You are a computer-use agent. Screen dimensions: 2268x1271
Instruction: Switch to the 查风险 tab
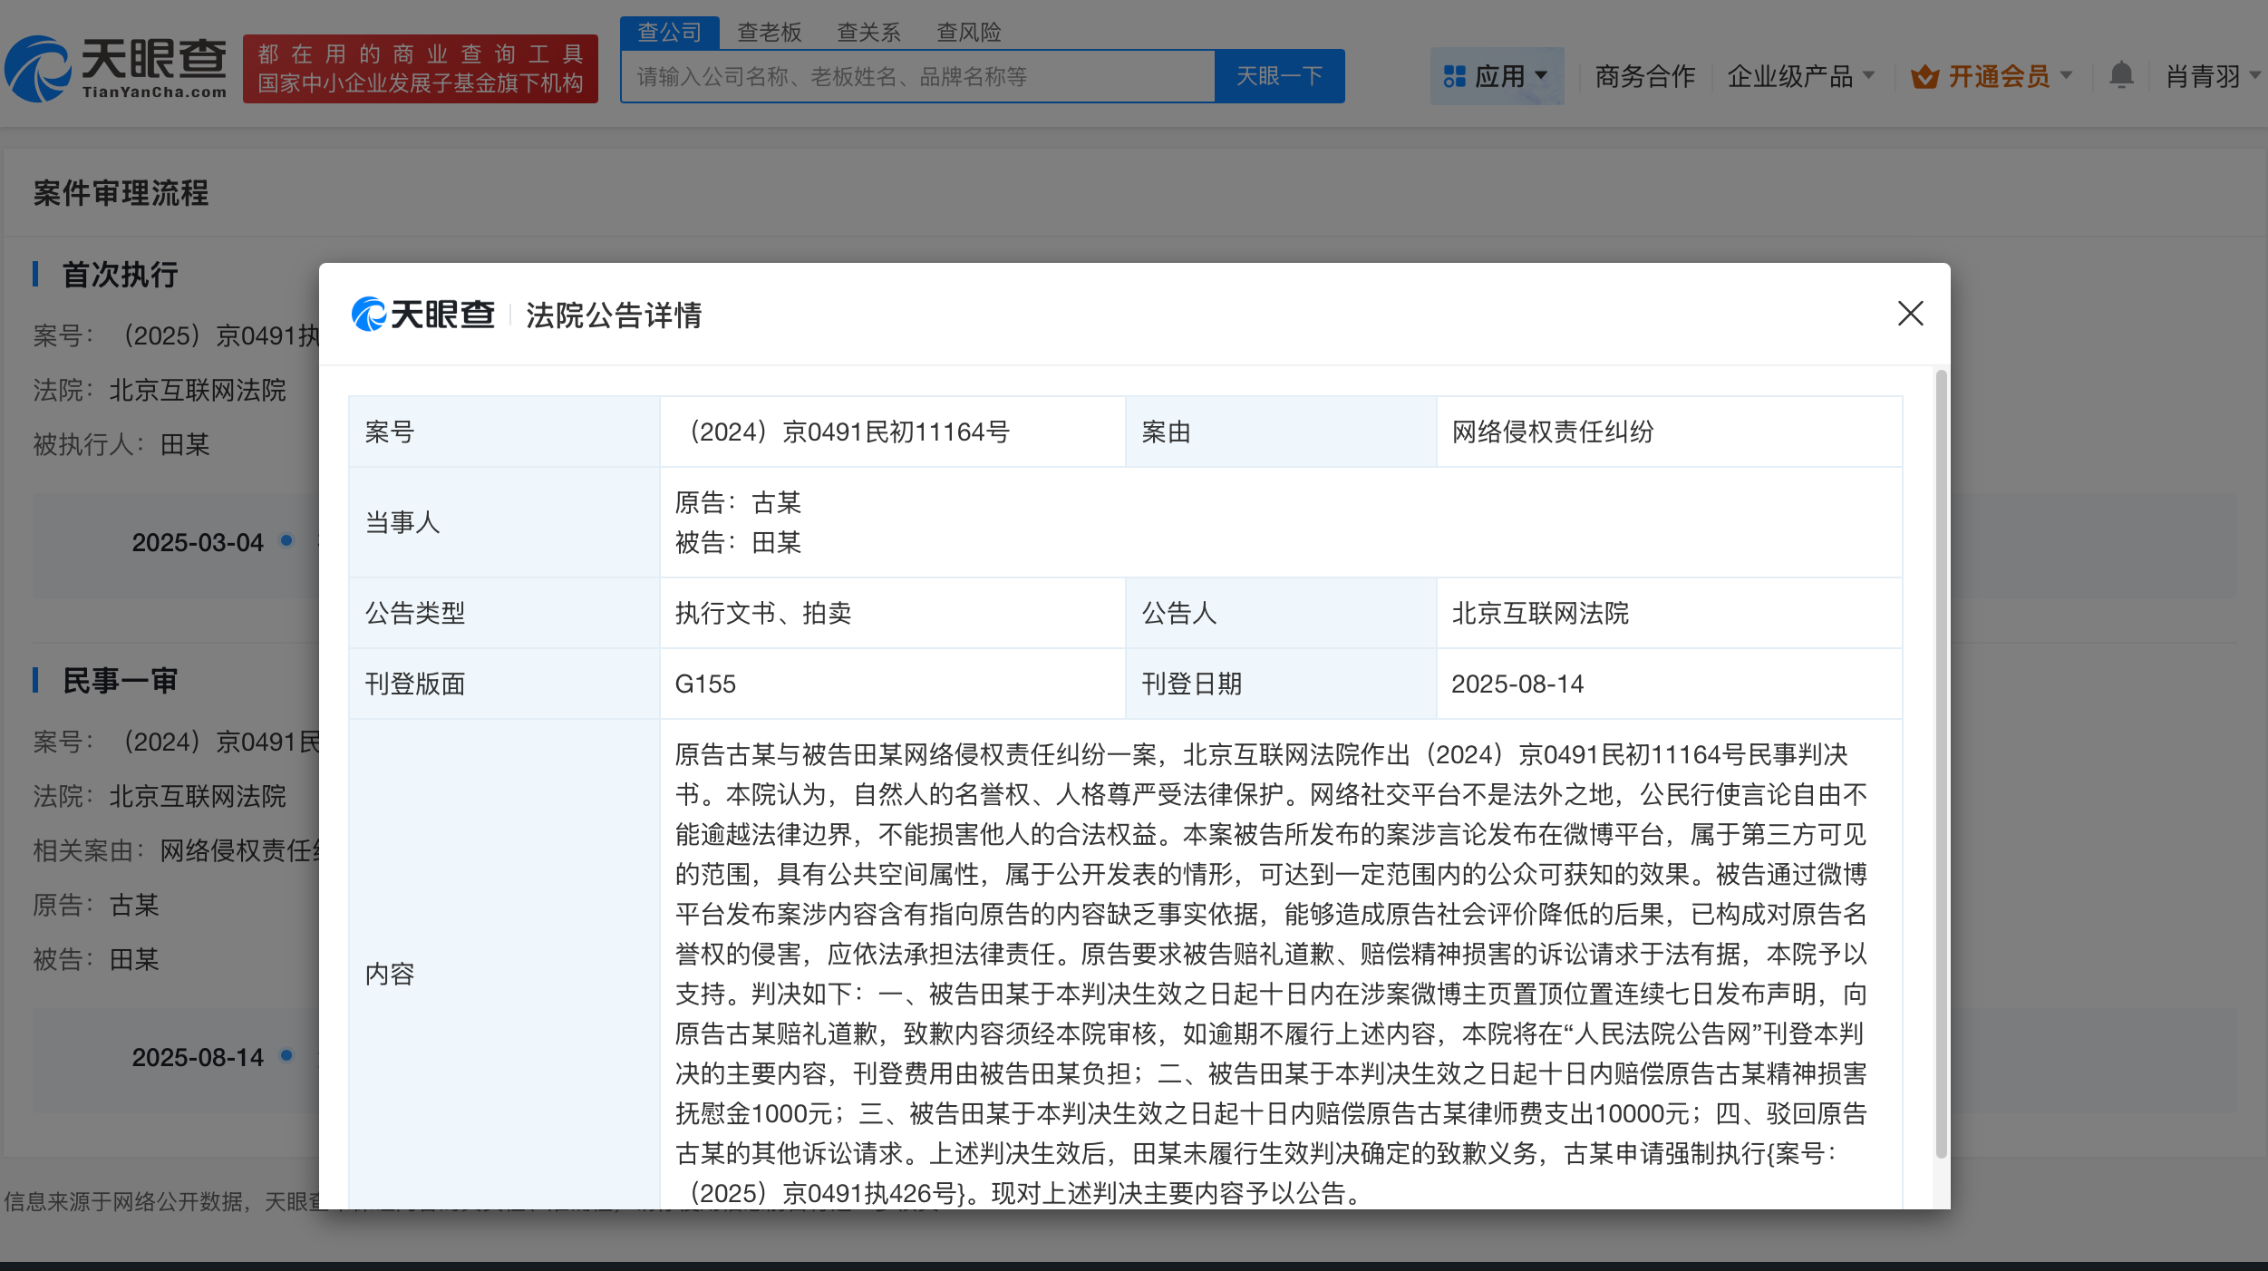click(x=969, y=32)
